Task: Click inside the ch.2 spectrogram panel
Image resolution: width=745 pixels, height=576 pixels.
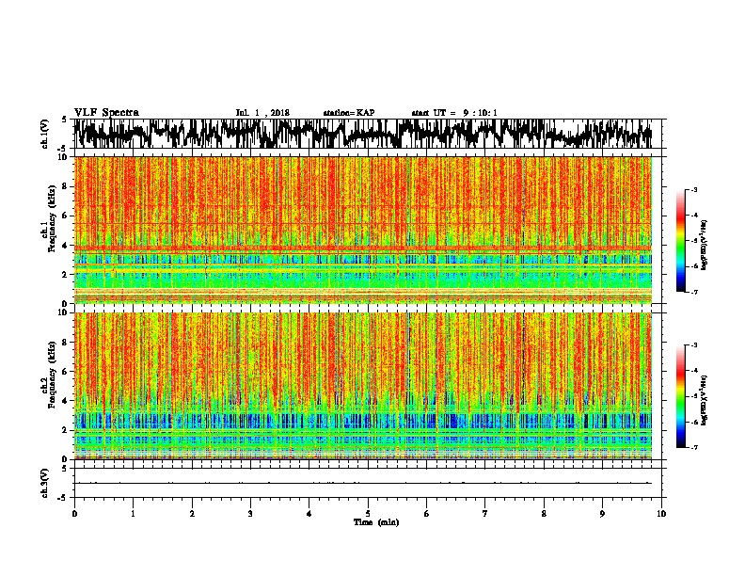Action: click(363, 386)
